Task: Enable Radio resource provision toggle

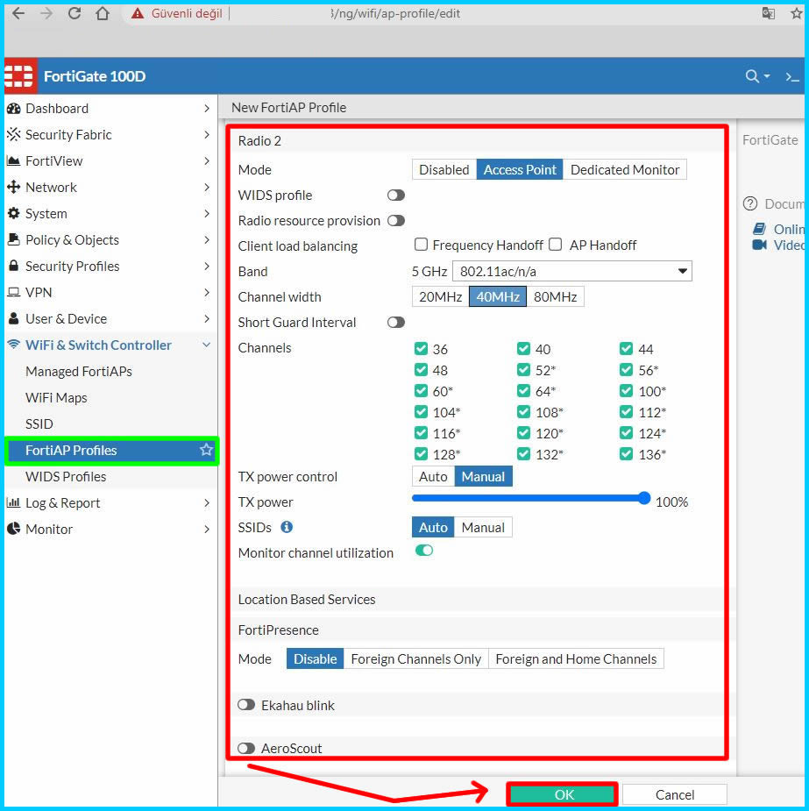Action: coord(396,220)
